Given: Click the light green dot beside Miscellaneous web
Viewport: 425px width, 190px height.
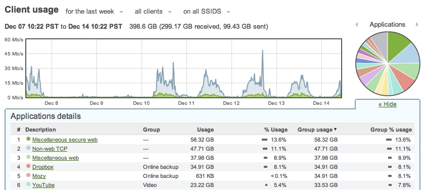Looking at the screenshot, I should point(28,157).
